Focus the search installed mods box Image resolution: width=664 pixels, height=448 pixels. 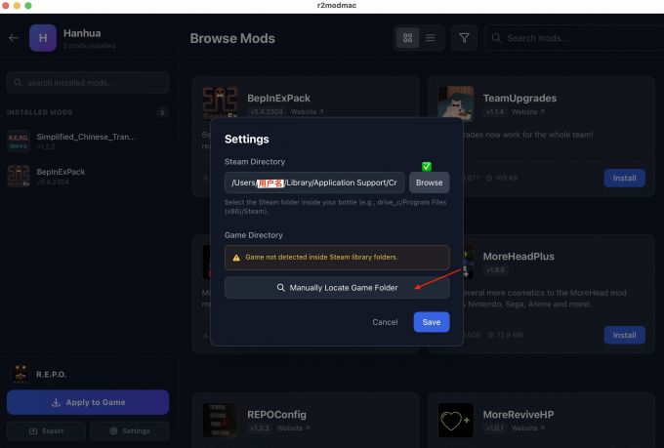(88, 83)
